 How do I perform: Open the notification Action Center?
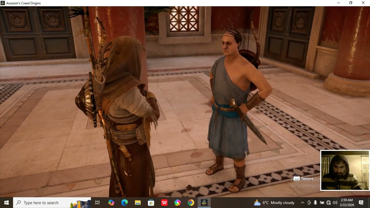pyautogui.click(x=361, y=203)
